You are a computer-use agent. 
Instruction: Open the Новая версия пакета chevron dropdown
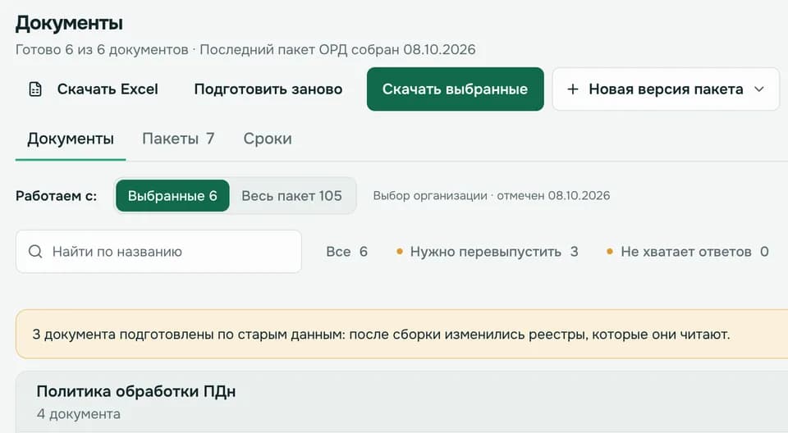pos(758,89)
